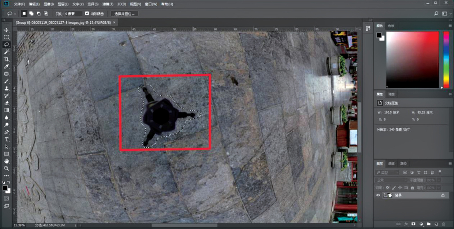Choose the Clone Stamp tool
The width and height of the screenshot is (454, 229).
click(6, 89)
